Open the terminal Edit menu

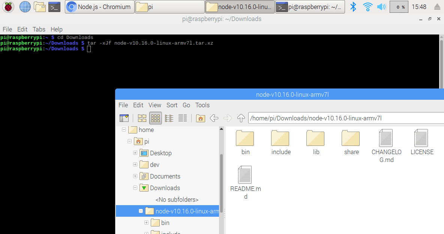point(22,30)
